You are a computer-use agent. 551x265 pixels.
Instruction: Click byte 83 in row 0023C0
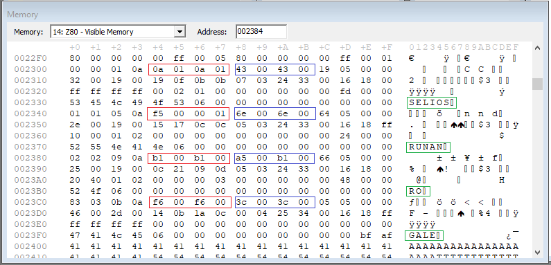pyautogui.click(x=75, y=202)
